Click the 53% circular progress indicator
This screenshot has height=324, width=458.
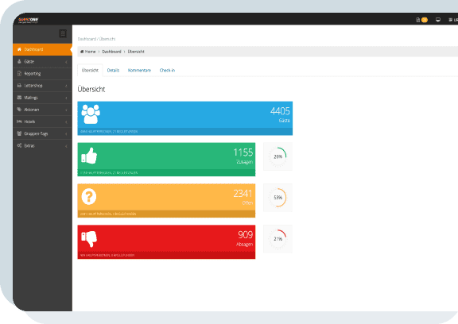(278, 198)
